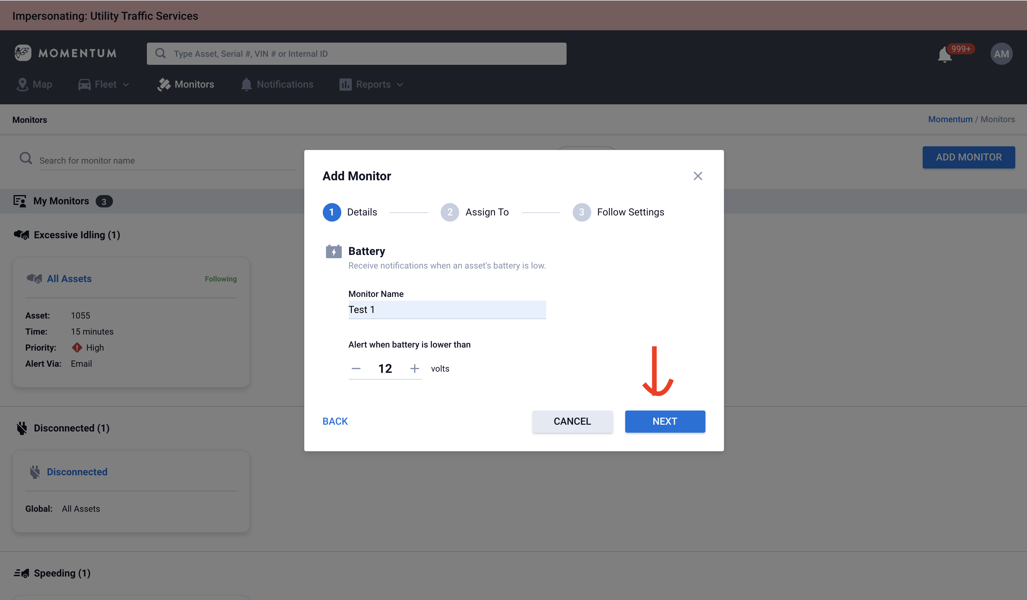Click the BACK link in dialog
Viewport: 1027px width, 600px height.
(x=335, y=422)
